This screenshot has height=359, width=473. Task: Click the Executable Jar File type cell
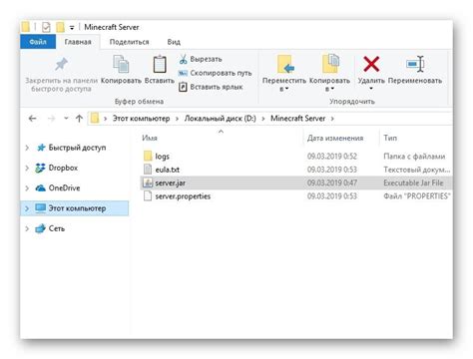413,182
